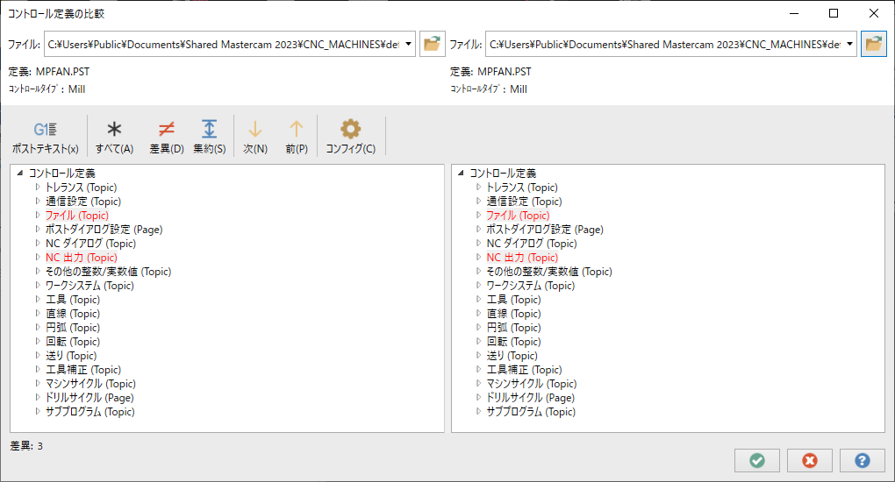Browse for left file with folder icon
This screenshot has height=482, width=895.
pos(432,44)
